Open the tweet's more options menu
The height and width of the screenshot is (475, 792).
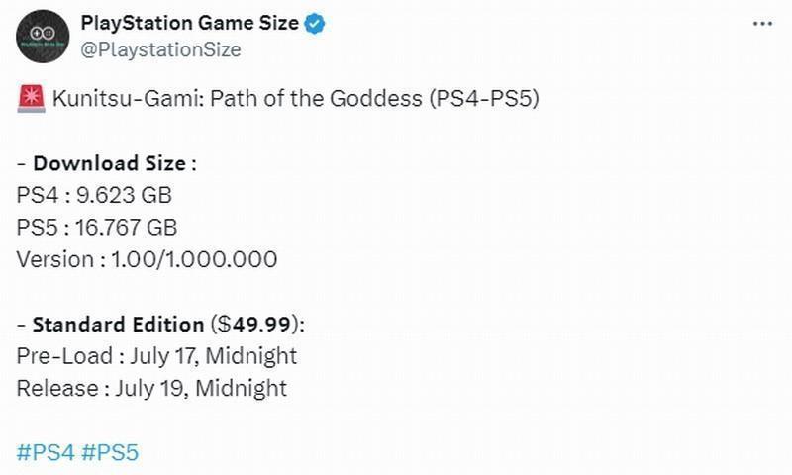(x=761, y=24)
